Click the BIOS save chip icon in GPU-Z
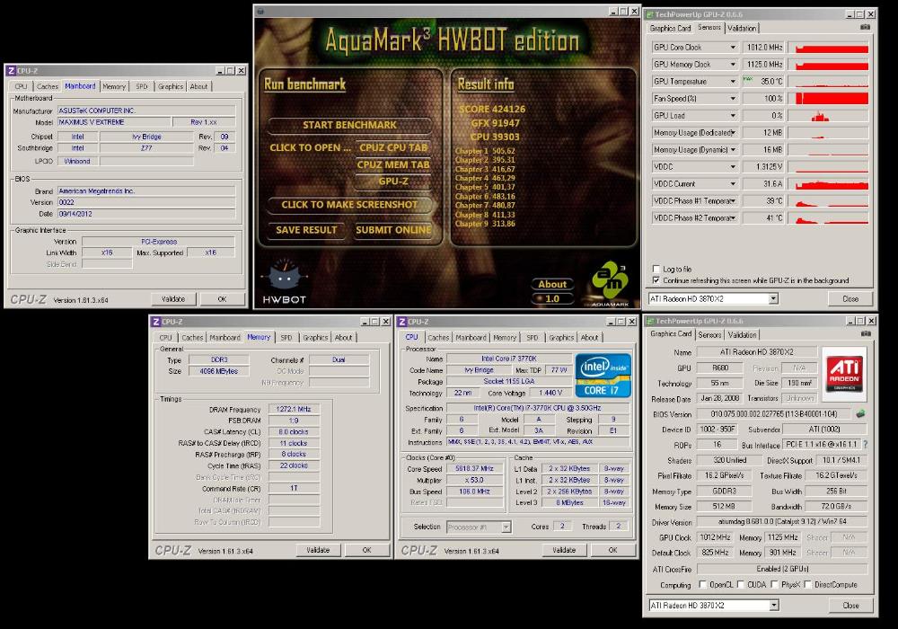Screen dimensions: 898x629 (860, 413)
